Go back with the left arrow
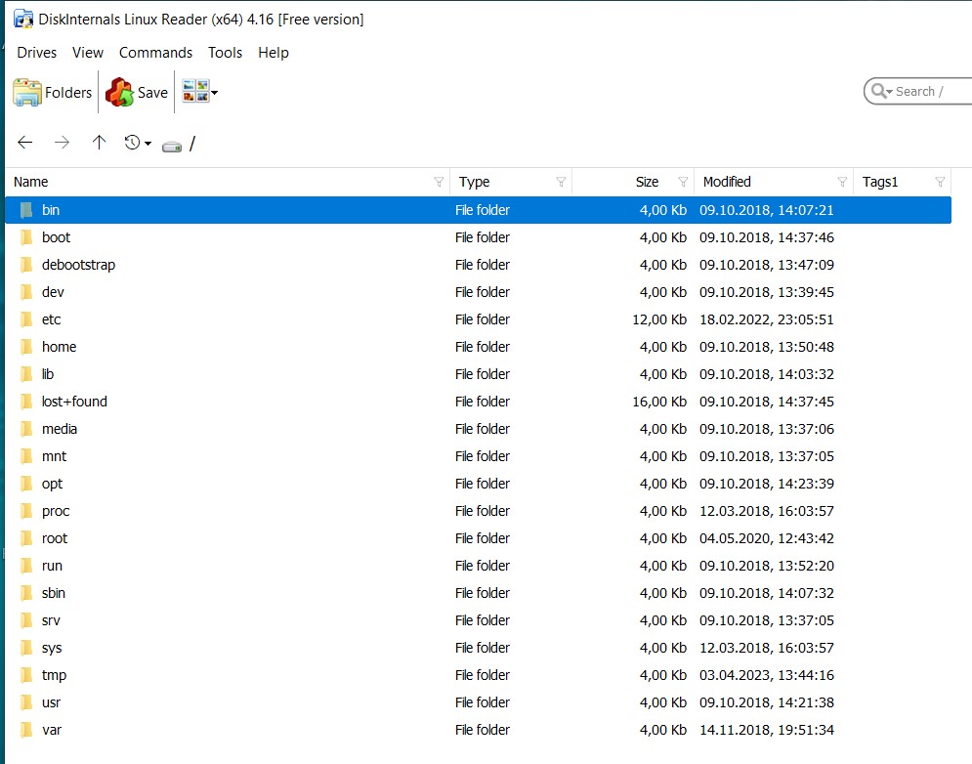 coord(25,143)
